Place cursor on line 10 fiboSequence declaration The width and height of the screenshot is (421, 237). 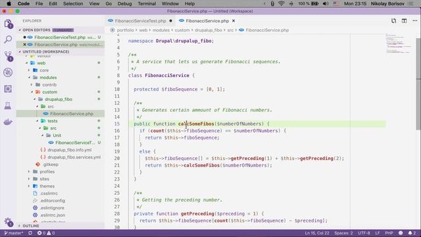(x=180, y=90)
